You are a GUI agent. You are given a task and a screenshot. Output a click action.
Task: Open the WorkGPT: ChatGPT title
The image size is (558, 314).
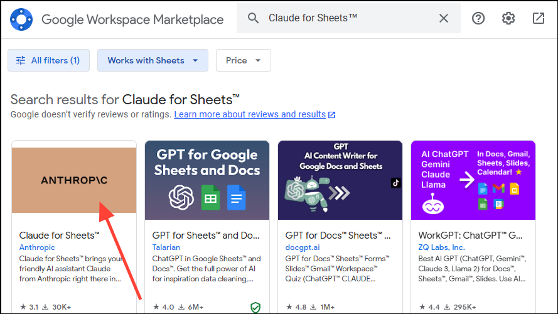click(x=471, y=235)
